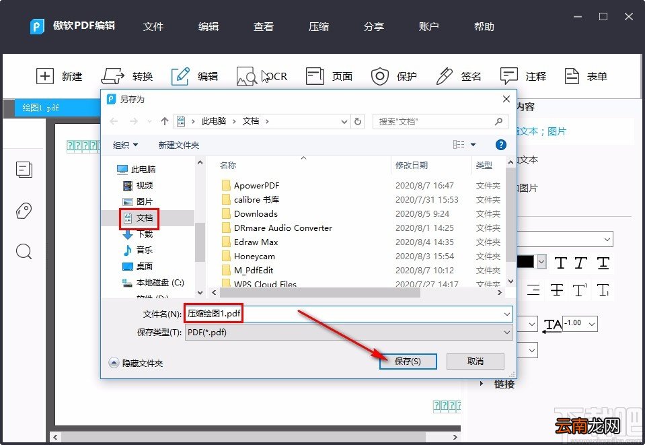The height and width of the screenshot is (445, 645).
Task: Click the 新建 (new) plus icon
Action: click(45, 76)
